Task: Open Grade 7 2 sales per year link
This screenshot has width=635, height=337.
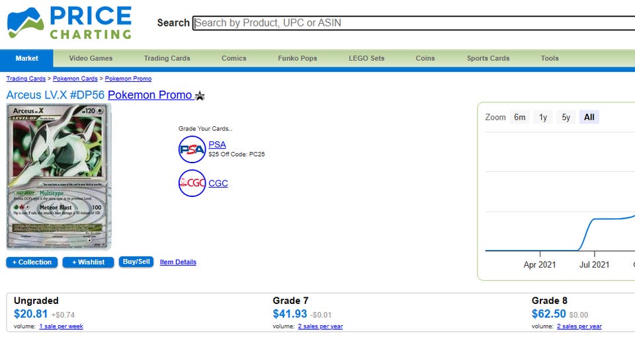Action: (x=320, y=326)
